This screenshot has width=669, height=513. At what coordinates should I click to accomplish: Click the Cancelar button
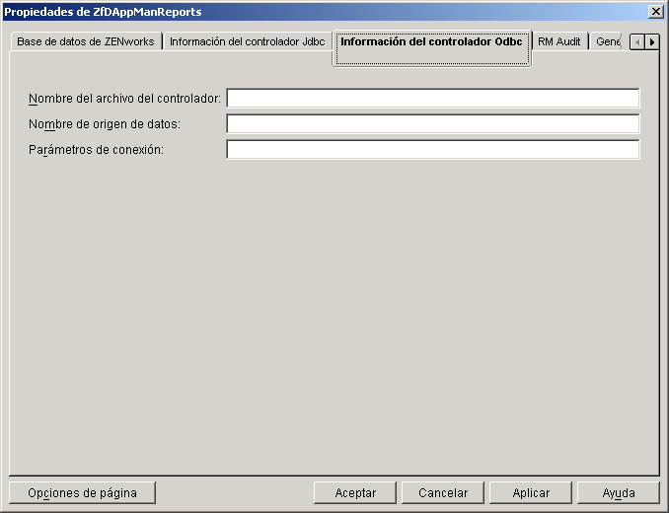coord(443,493)
